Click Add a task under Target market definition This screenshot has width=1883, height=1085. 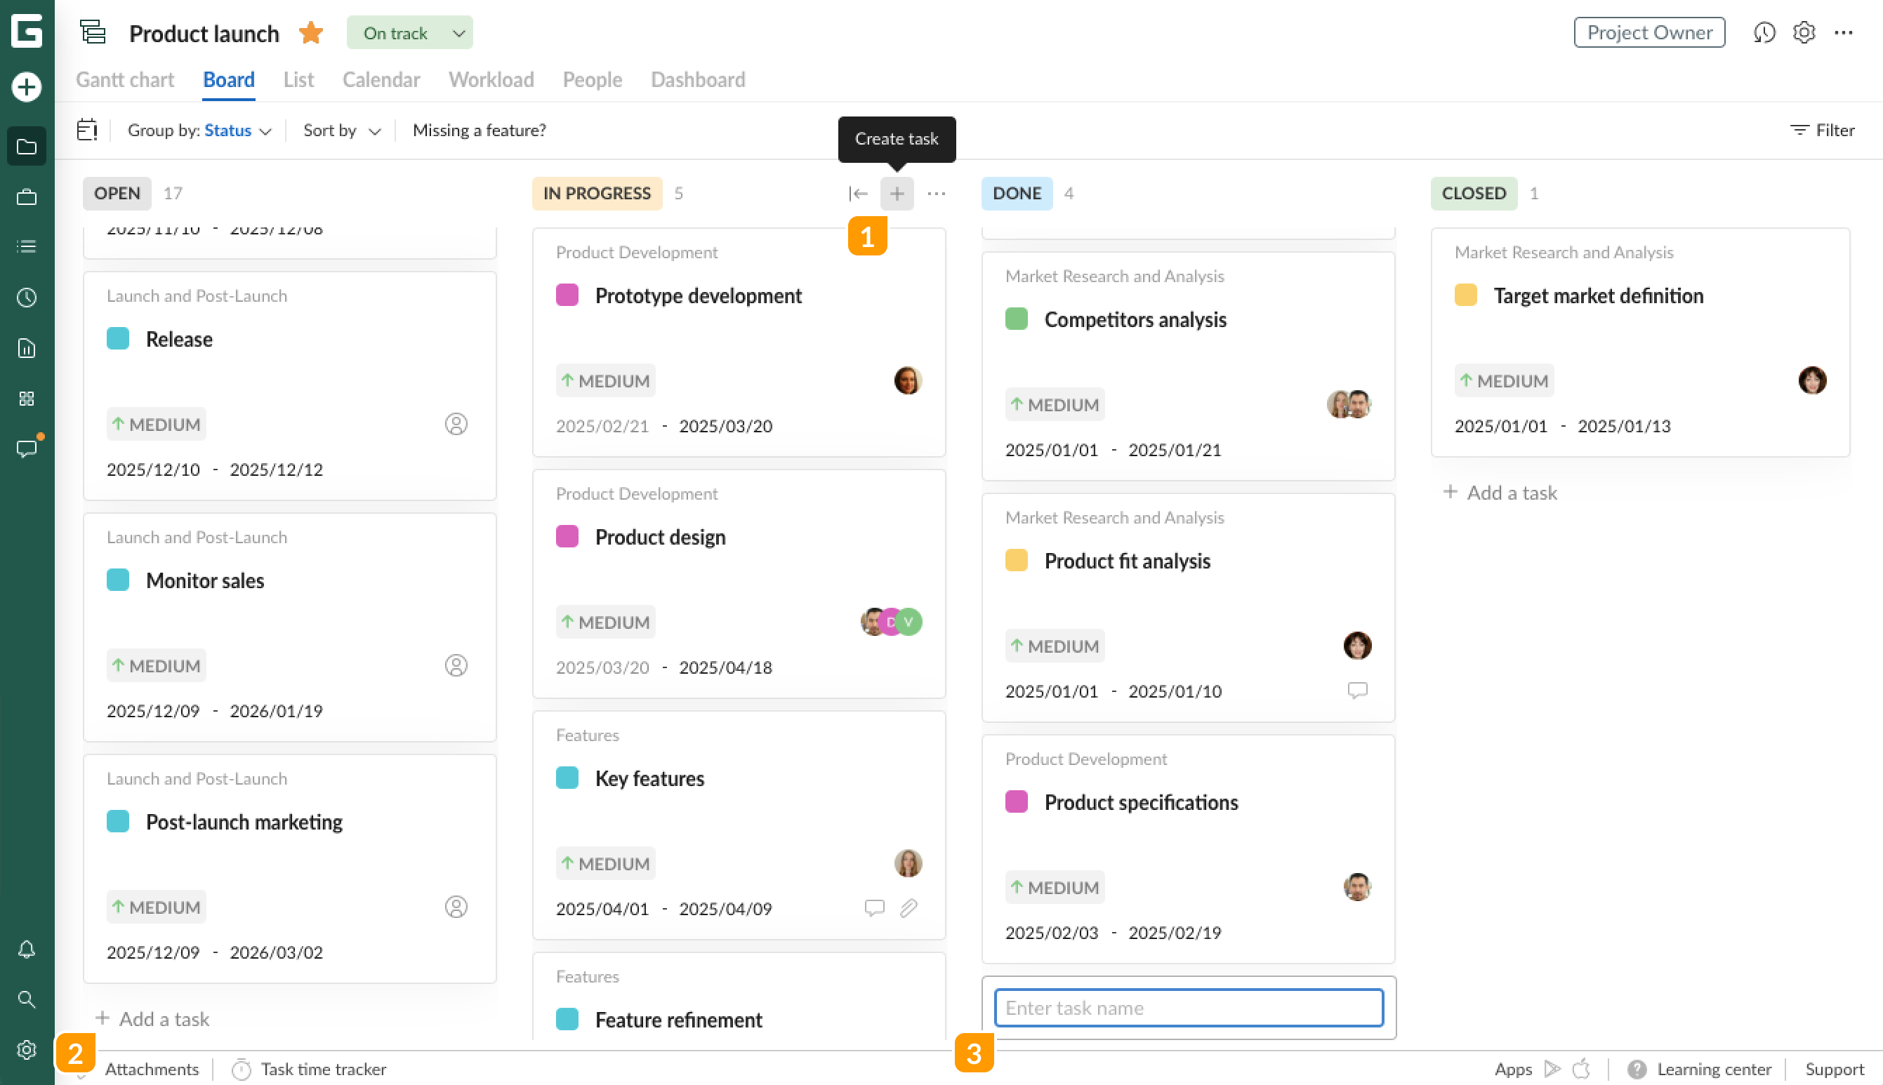pyautogui.click(x=1500, y=493)
